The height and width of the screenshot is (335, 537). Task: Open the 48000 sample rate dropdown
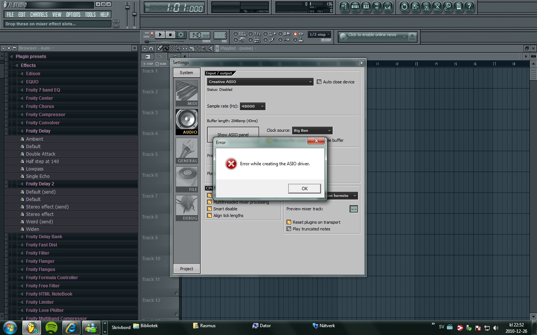coord(252,106)
